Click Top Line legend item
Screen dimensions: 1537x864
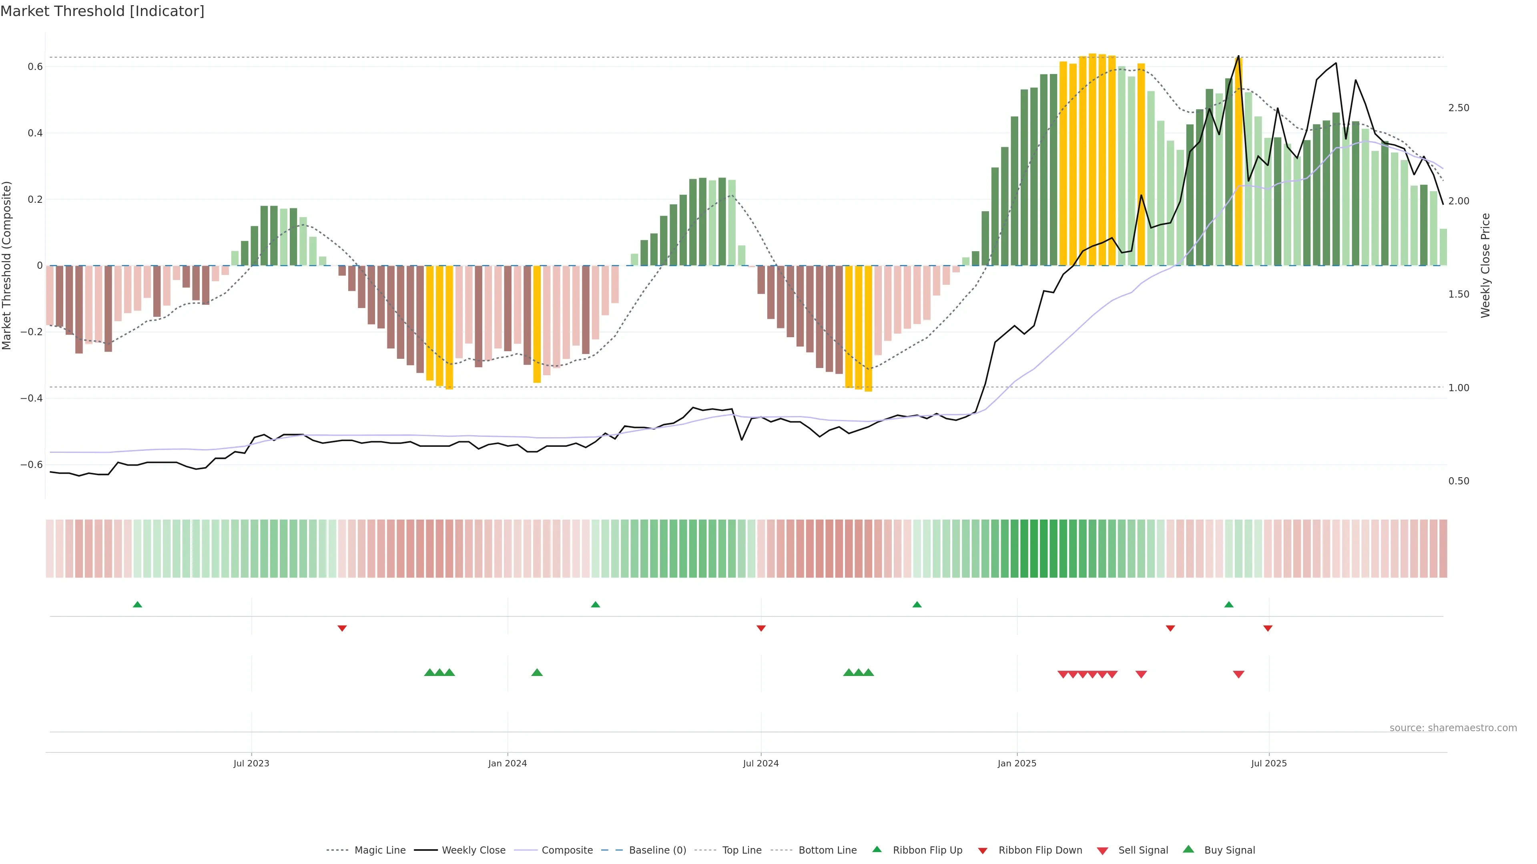(742, 850)
